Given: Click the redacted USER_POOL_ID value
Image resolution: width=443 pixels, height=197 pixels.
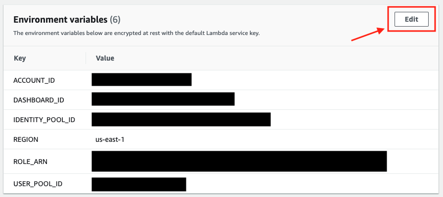Looking at the screenshot, I should 139,184.
